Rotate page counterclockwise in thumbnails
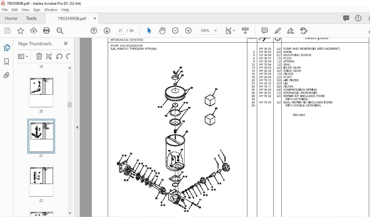The width and height of the screenshot is (370, 217). 59,56
